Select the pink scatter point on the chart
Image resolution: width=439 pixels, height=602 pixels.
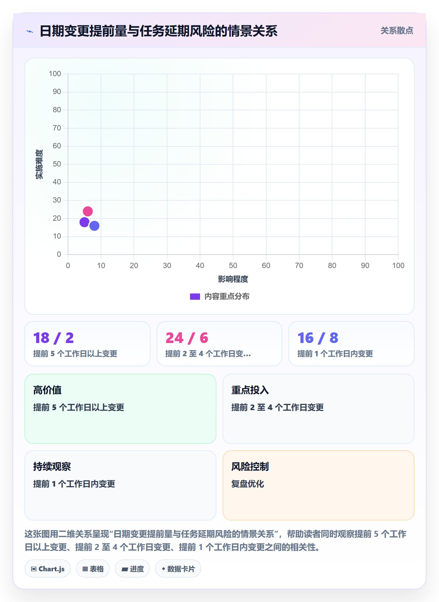[88, 211]
